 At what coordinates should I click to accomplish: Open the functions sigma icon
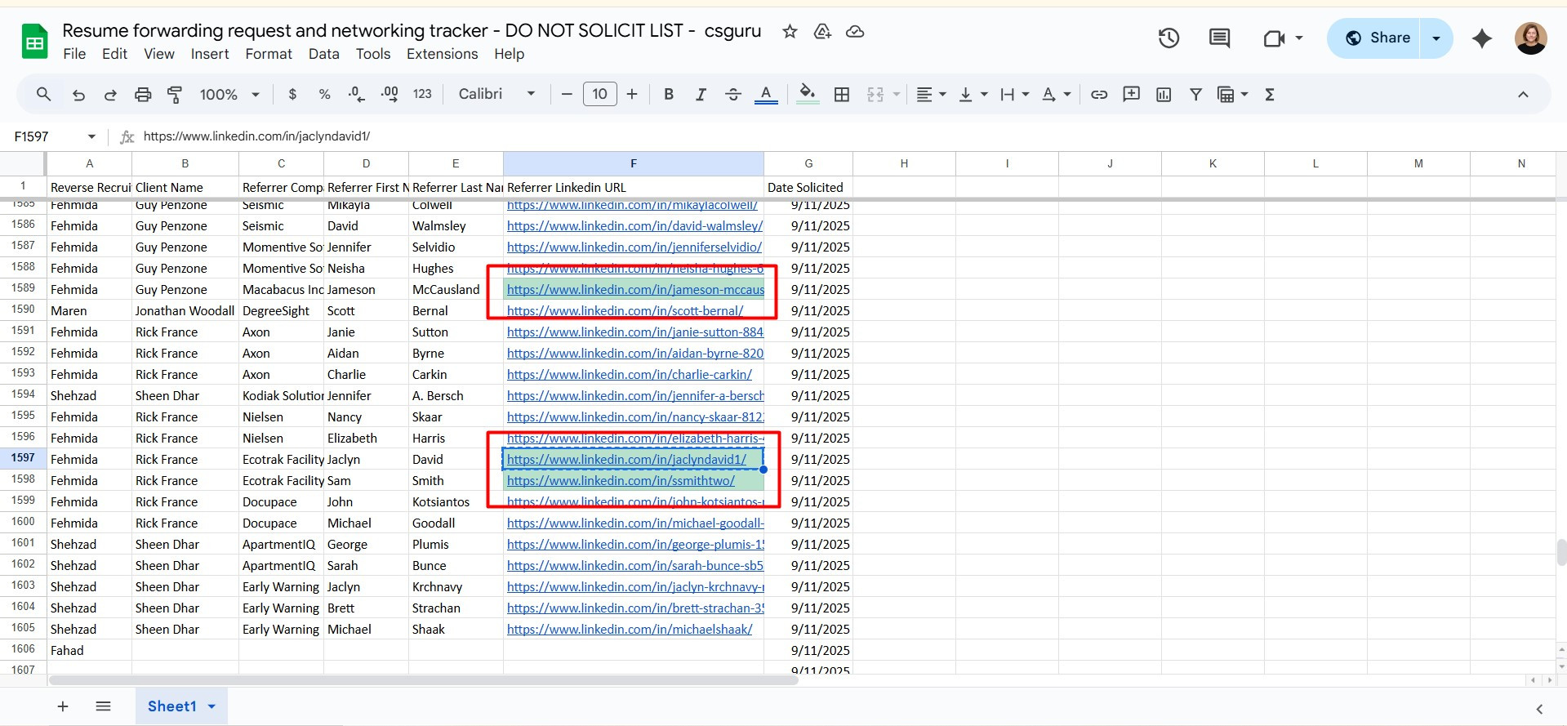coord(1270,94)
